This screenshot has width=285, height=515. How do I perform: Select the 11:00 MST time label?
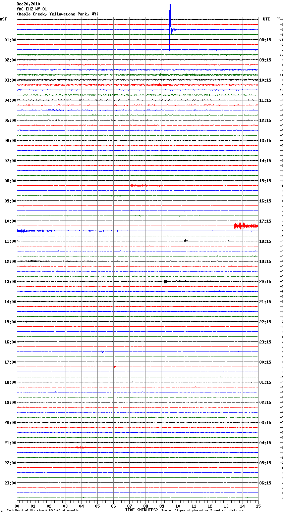pos(10,241)
